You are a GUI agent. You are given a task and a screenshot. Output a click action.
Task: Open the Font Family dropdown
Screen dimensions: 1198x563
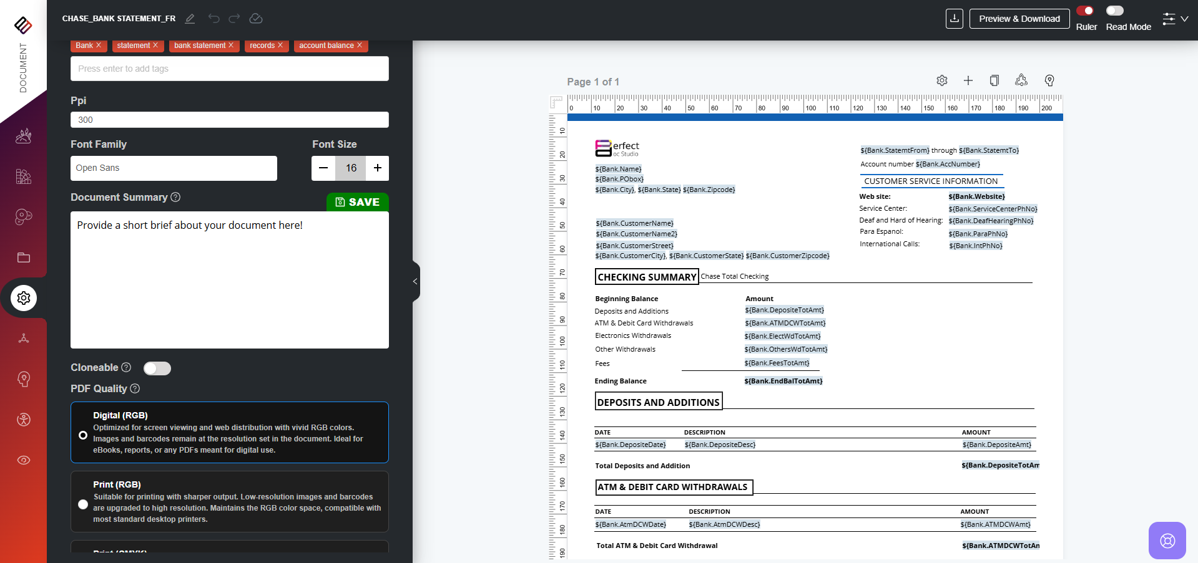point(174,168)
